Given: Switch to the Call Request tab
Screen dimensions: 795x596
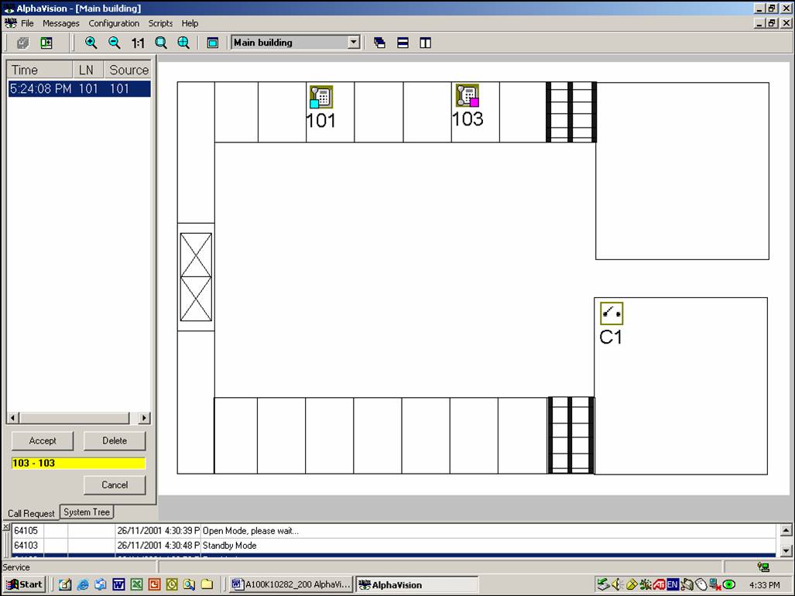Looking at the screenshot, I should click(31, 513).
